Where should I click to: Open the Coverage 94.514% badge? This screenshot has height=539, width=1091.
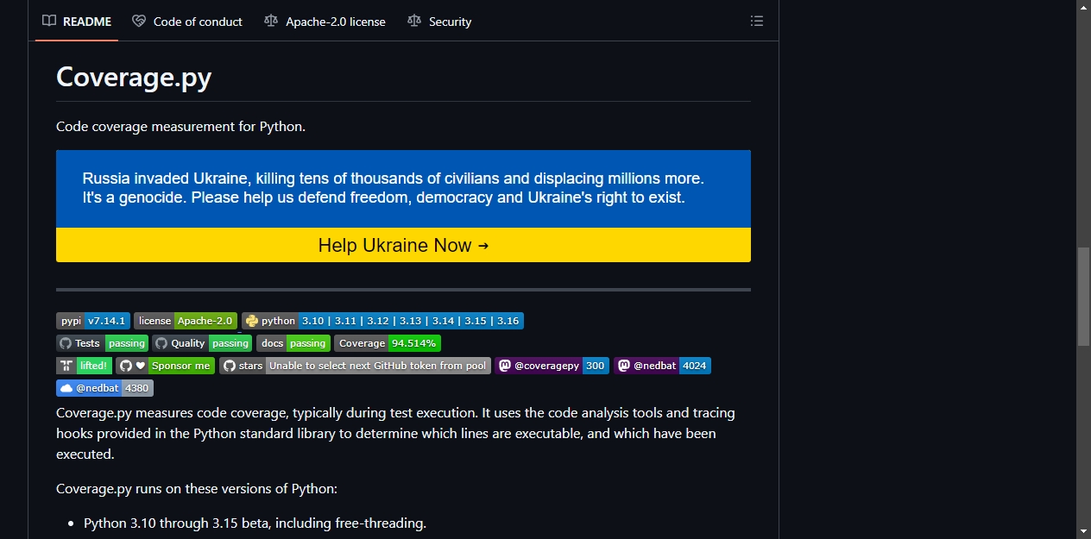(388, 343)
